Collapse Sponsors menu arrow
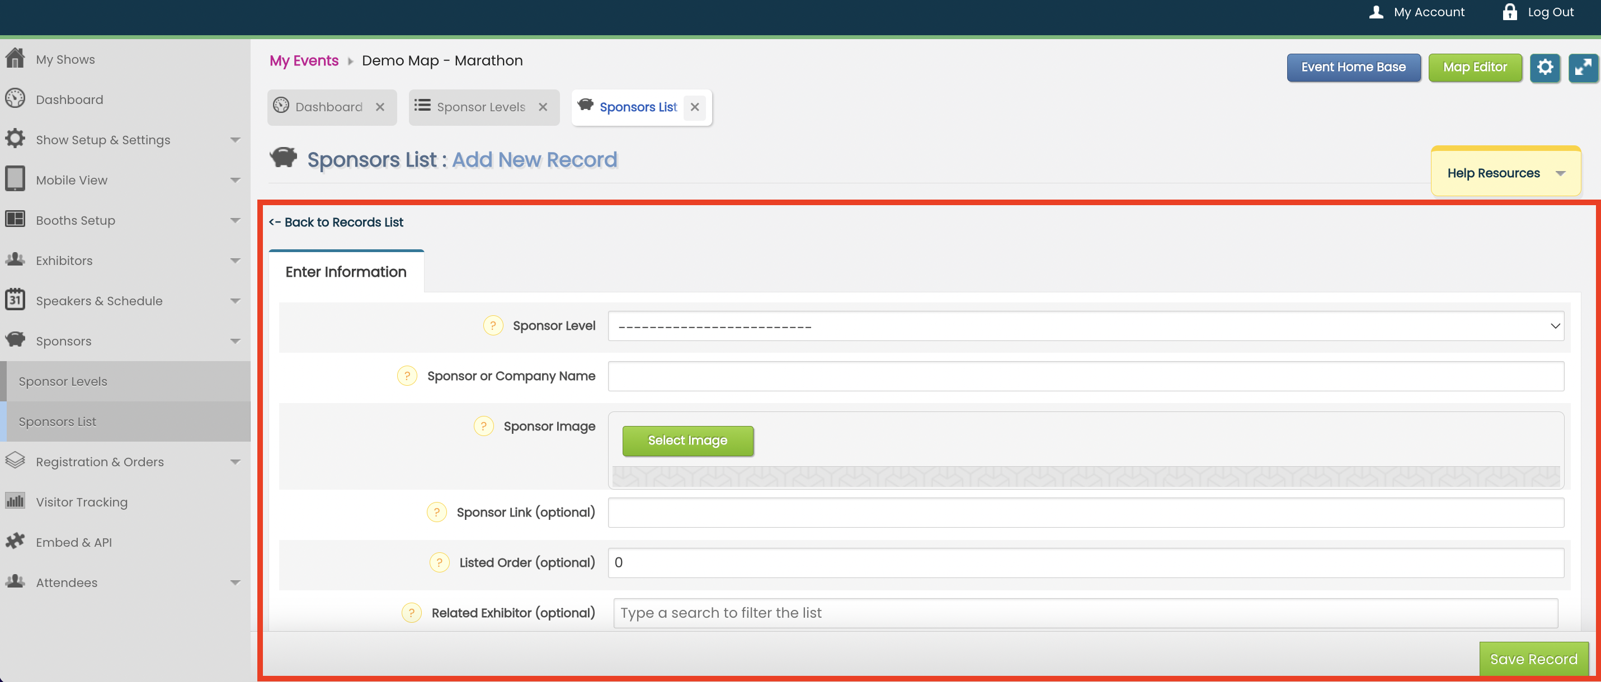 pos(235,341)
